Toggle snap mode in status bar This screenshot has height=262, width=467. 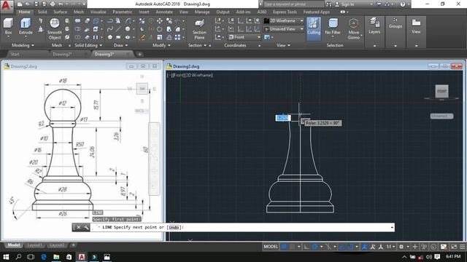click(293, 247)
